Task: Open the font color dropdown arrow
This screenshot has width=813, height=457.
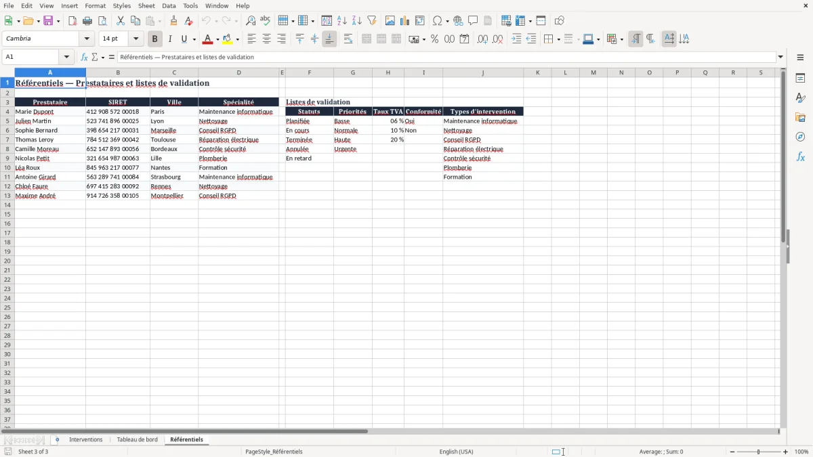Action: [217, 39]
